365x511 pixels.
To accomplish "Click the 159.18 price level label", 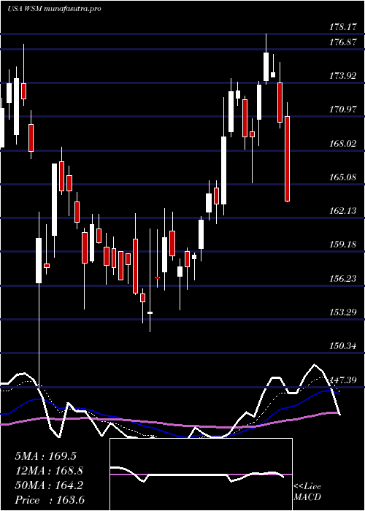I will (x=343, y=245).
